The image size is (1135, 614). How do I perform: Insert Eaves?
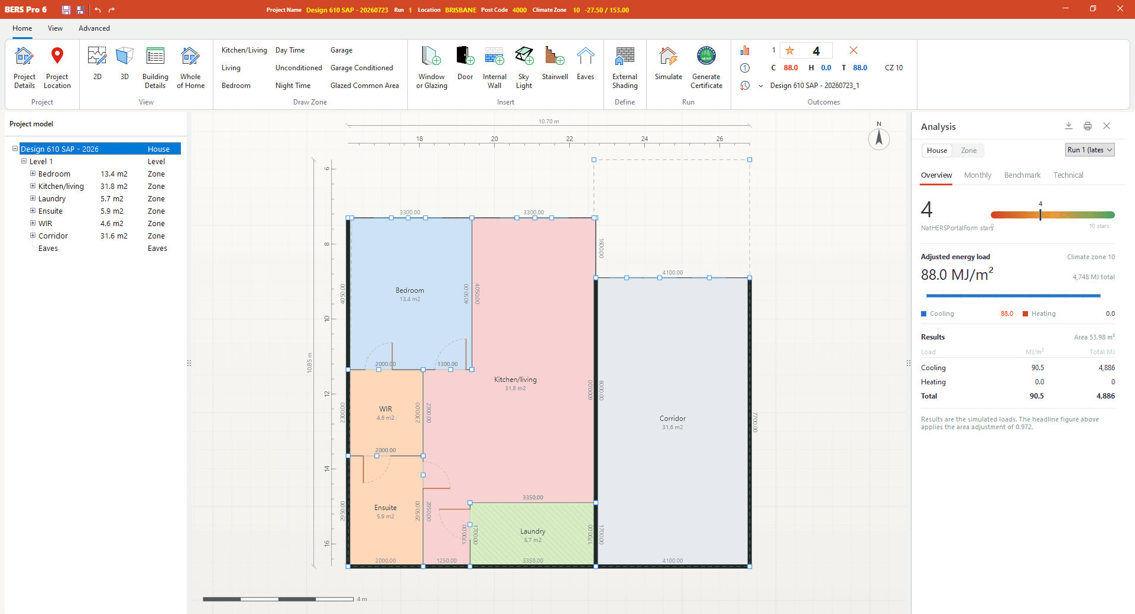585,63
